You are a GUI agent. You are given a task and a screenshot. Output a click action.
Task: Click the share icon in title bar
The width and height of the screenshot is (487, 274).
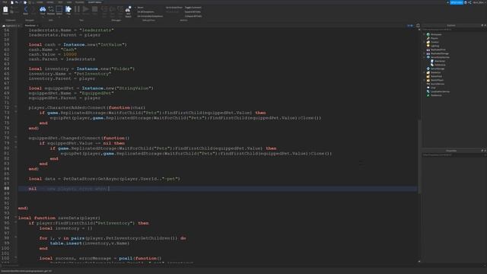tap(469, 2)
